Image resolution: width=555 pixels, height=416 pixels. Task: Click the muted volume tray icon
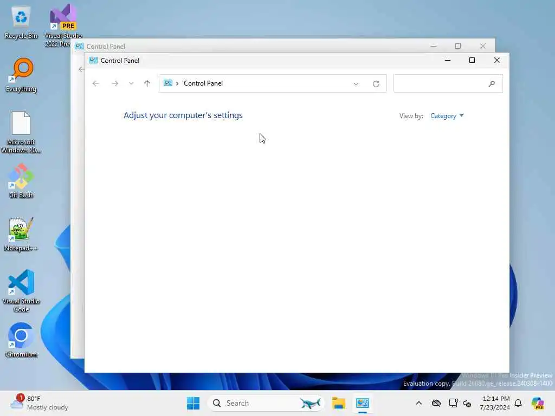[467, 403]
